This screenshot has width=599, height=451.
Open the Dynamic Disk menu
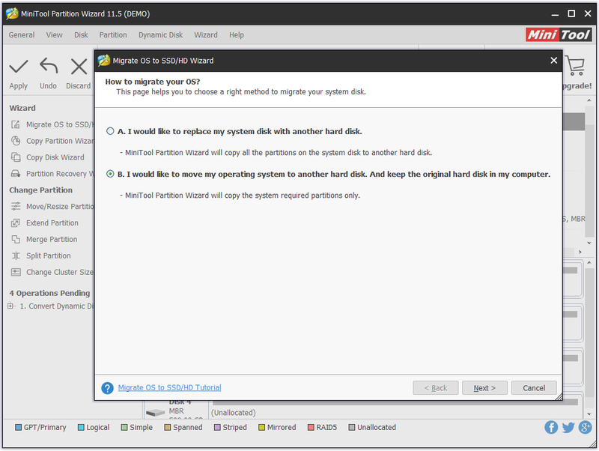[x=160, y=34]
